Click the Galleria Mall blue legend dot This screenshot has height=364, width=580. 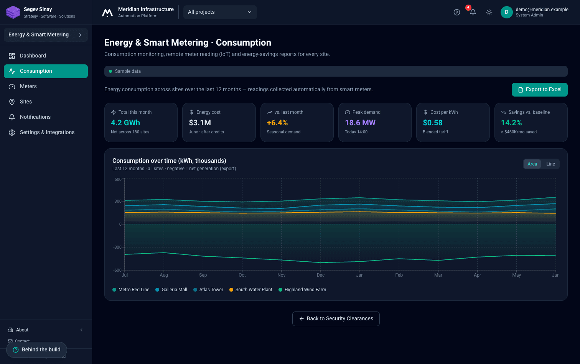[x=157, y=290]
